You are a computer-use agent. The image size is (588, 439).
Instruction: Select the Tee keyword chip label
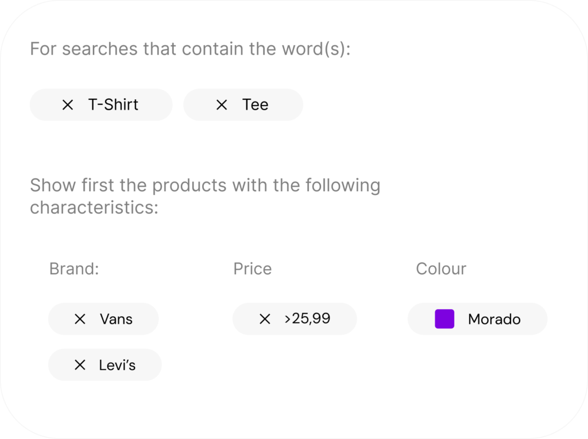point(256,105)
